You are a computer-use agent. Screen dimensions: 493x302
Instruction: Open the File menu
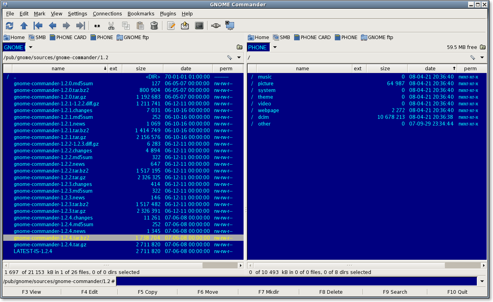[10, 14]
